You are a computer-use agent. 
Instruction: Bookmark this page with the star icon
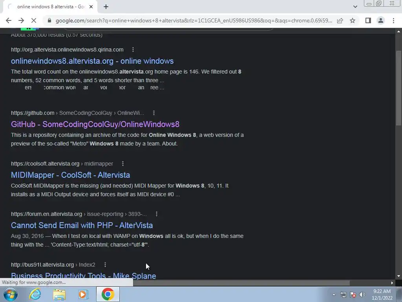coord(353,20)
